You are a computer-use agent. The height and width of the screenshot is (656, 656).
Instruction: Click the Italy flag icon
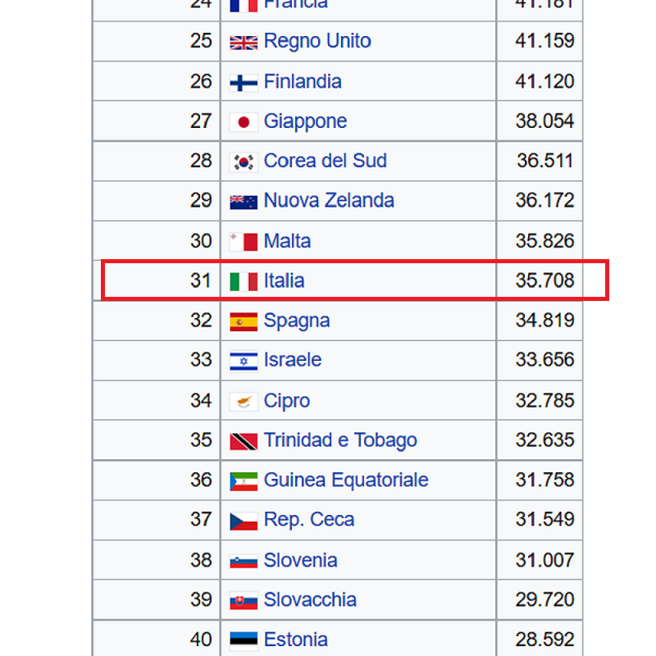coord(244,281)
